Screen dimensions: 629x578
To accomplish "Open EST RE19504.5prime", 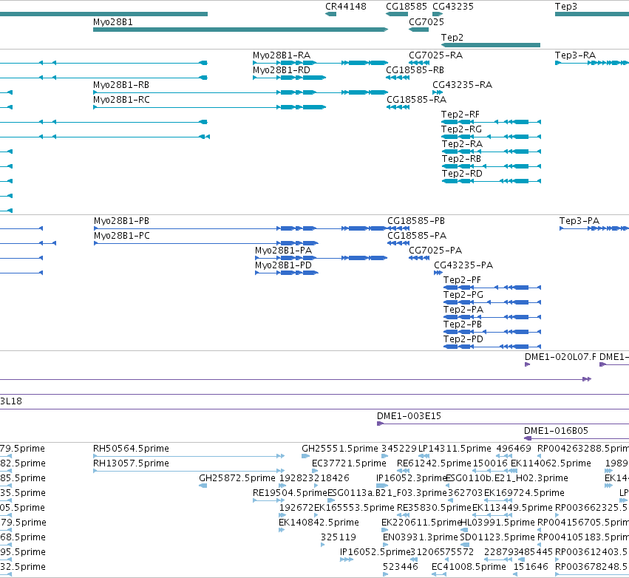I will (269, 500).
